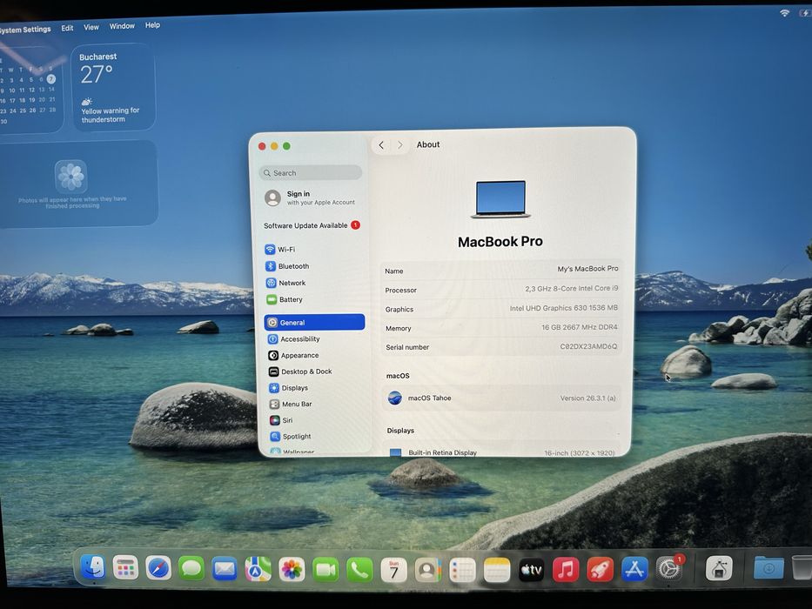Open Bluetooth settings in sidebar
The width and height of the screenshot is (812, 609).
coord(314,265)
